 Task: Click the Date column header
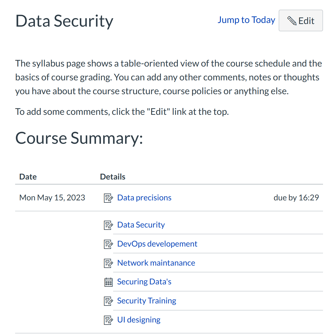[x=28, y=177]
